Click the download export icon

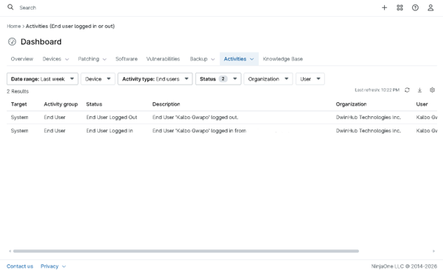pos(419,90)
